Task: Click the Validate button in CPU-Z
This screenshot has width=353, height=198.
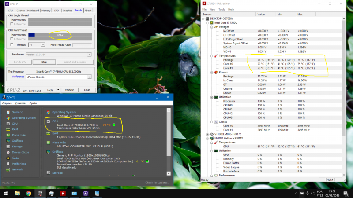Action: coord(69,90)
